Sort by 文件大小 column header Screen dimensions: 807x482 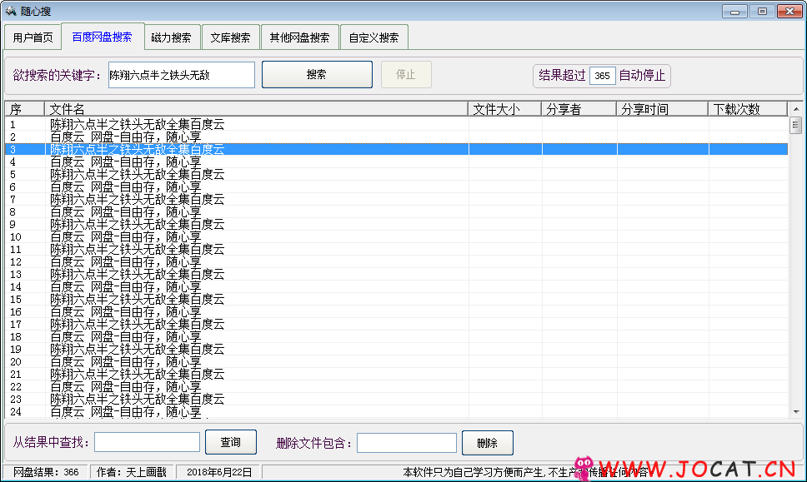(504, 109)
